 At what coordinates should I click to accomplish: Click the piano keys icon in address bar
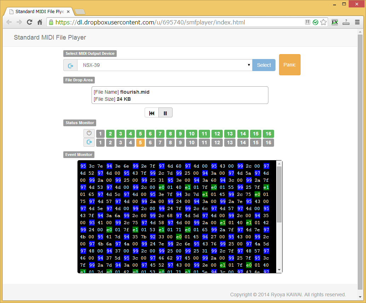pyautogui.click(x=308, y=22)
